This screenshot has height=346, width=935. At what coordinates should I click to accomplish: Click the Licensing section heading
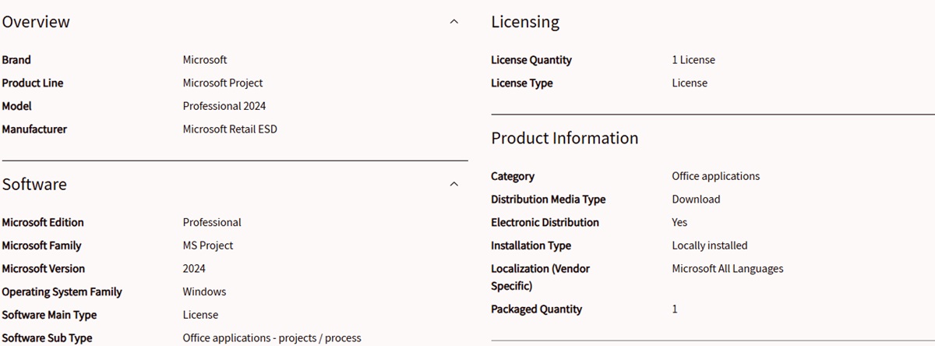(x=525, y=22)
